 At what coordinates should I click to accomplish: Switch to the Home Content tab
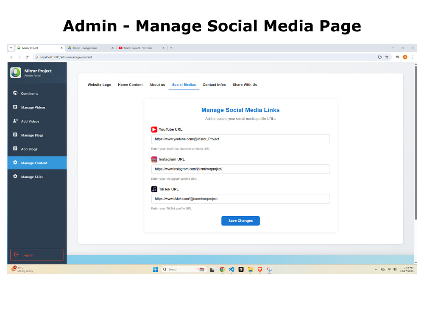coord(130,85)
